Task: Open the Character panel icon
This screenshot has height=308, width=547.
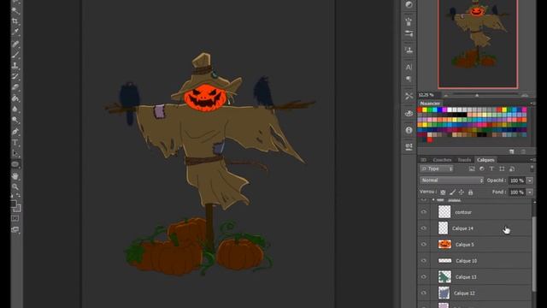Action: click(409, 67)
